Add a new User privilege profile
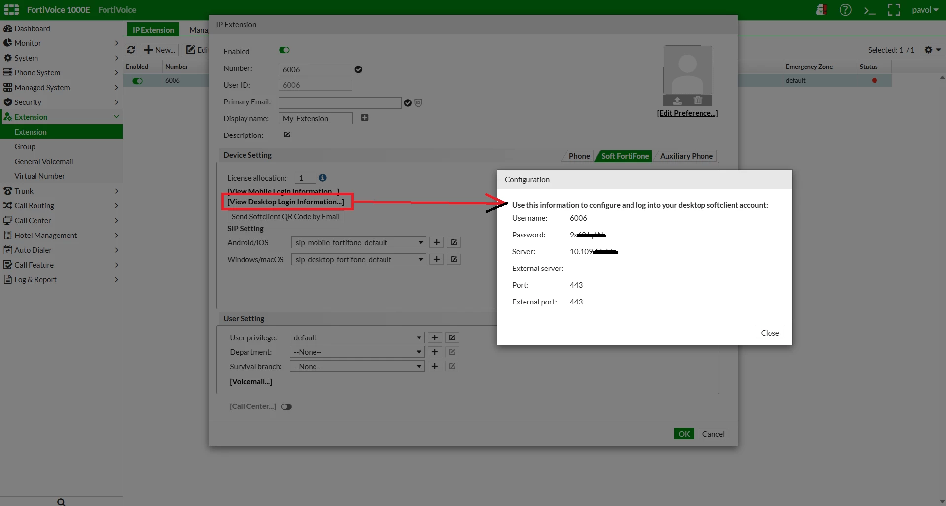946x506 pixels. 435,337
